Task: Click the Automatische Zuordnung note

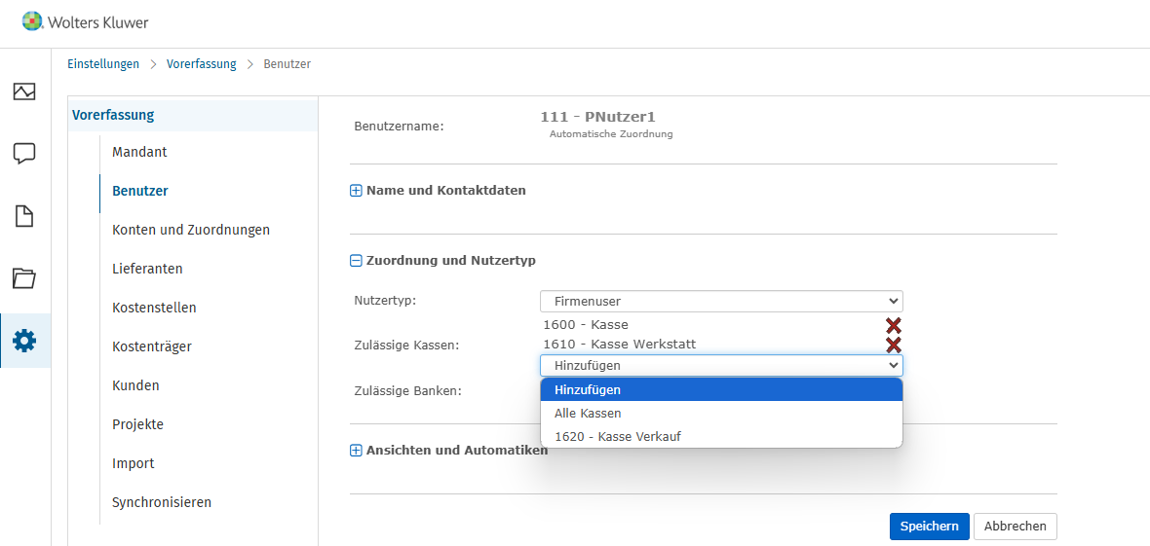Action: [x=611, y=135]
